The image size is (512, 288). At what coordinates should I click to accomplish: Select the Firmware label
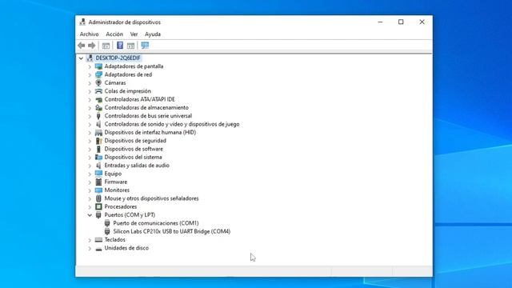click(116, 182)
